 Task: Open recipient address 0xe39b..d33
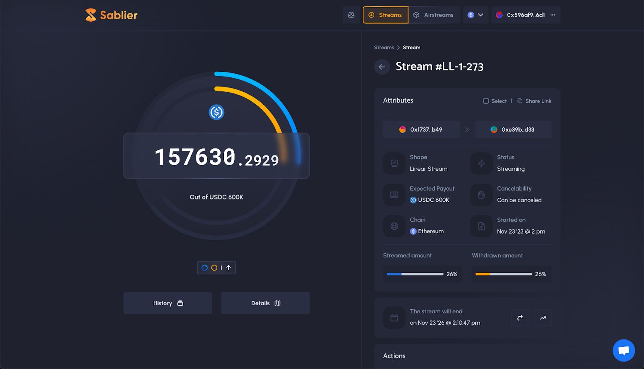[x=513, y=130]
